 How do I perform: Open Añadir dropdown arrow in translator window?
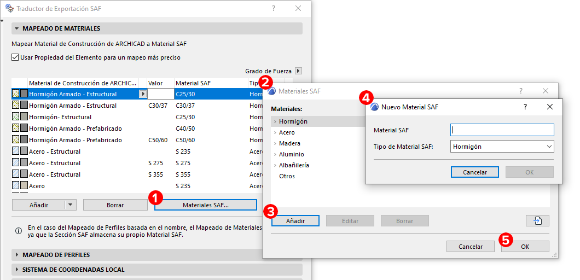pyautogui.click(x=70, y=205)
